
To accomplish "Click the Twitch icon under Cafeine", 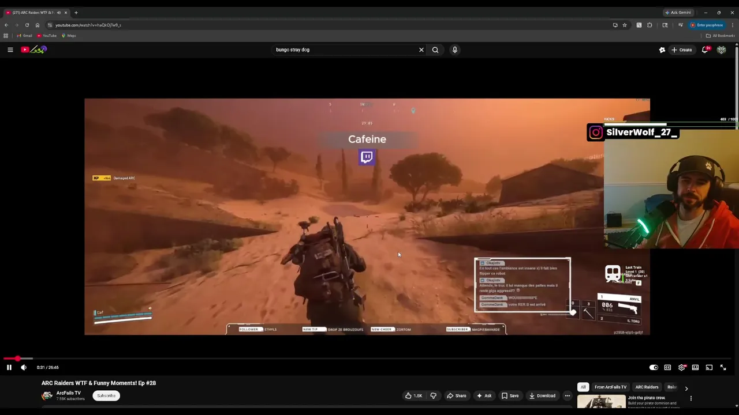I will (x=367, y=157).
